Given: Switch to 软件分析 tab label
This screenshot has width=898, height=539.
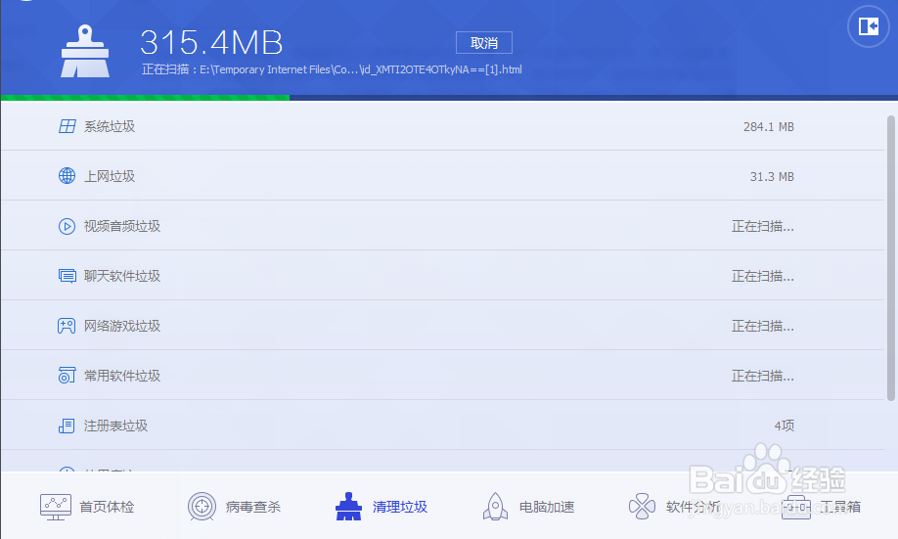Looking at the screenshot, I should pos(693,507).
